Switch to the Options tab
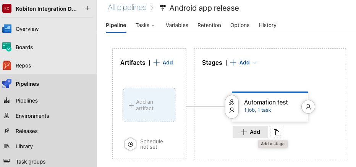This screenshot has height=167, width=356. (240, 25)
